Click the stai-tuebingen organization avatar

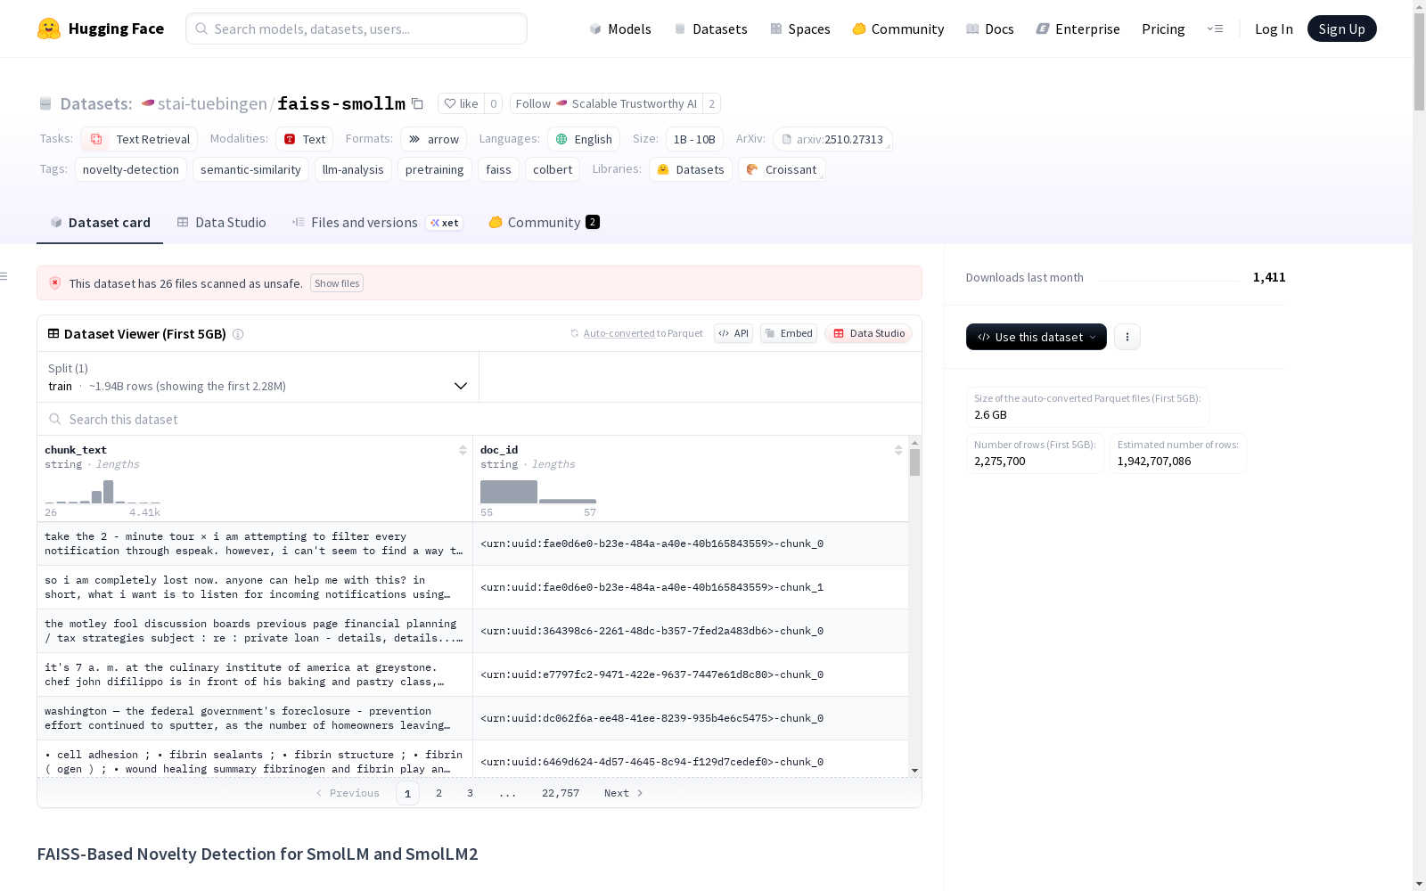[148, 103]
